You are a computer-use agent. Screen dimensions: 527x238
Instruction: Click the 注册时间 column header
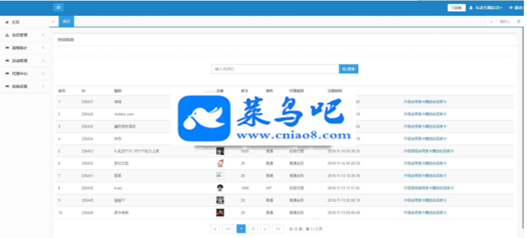coord(335,91)
